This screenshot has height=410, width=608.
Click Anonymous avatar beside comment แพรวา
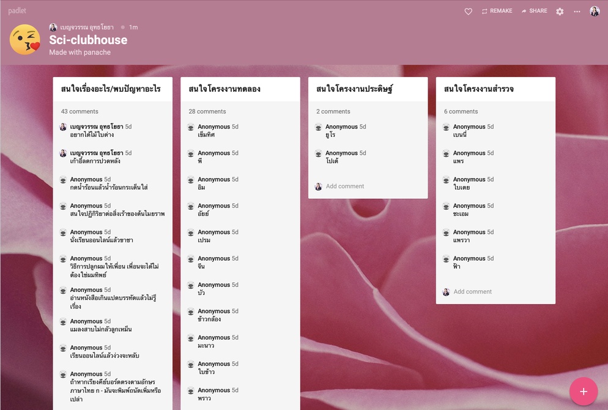coord(446,233)
